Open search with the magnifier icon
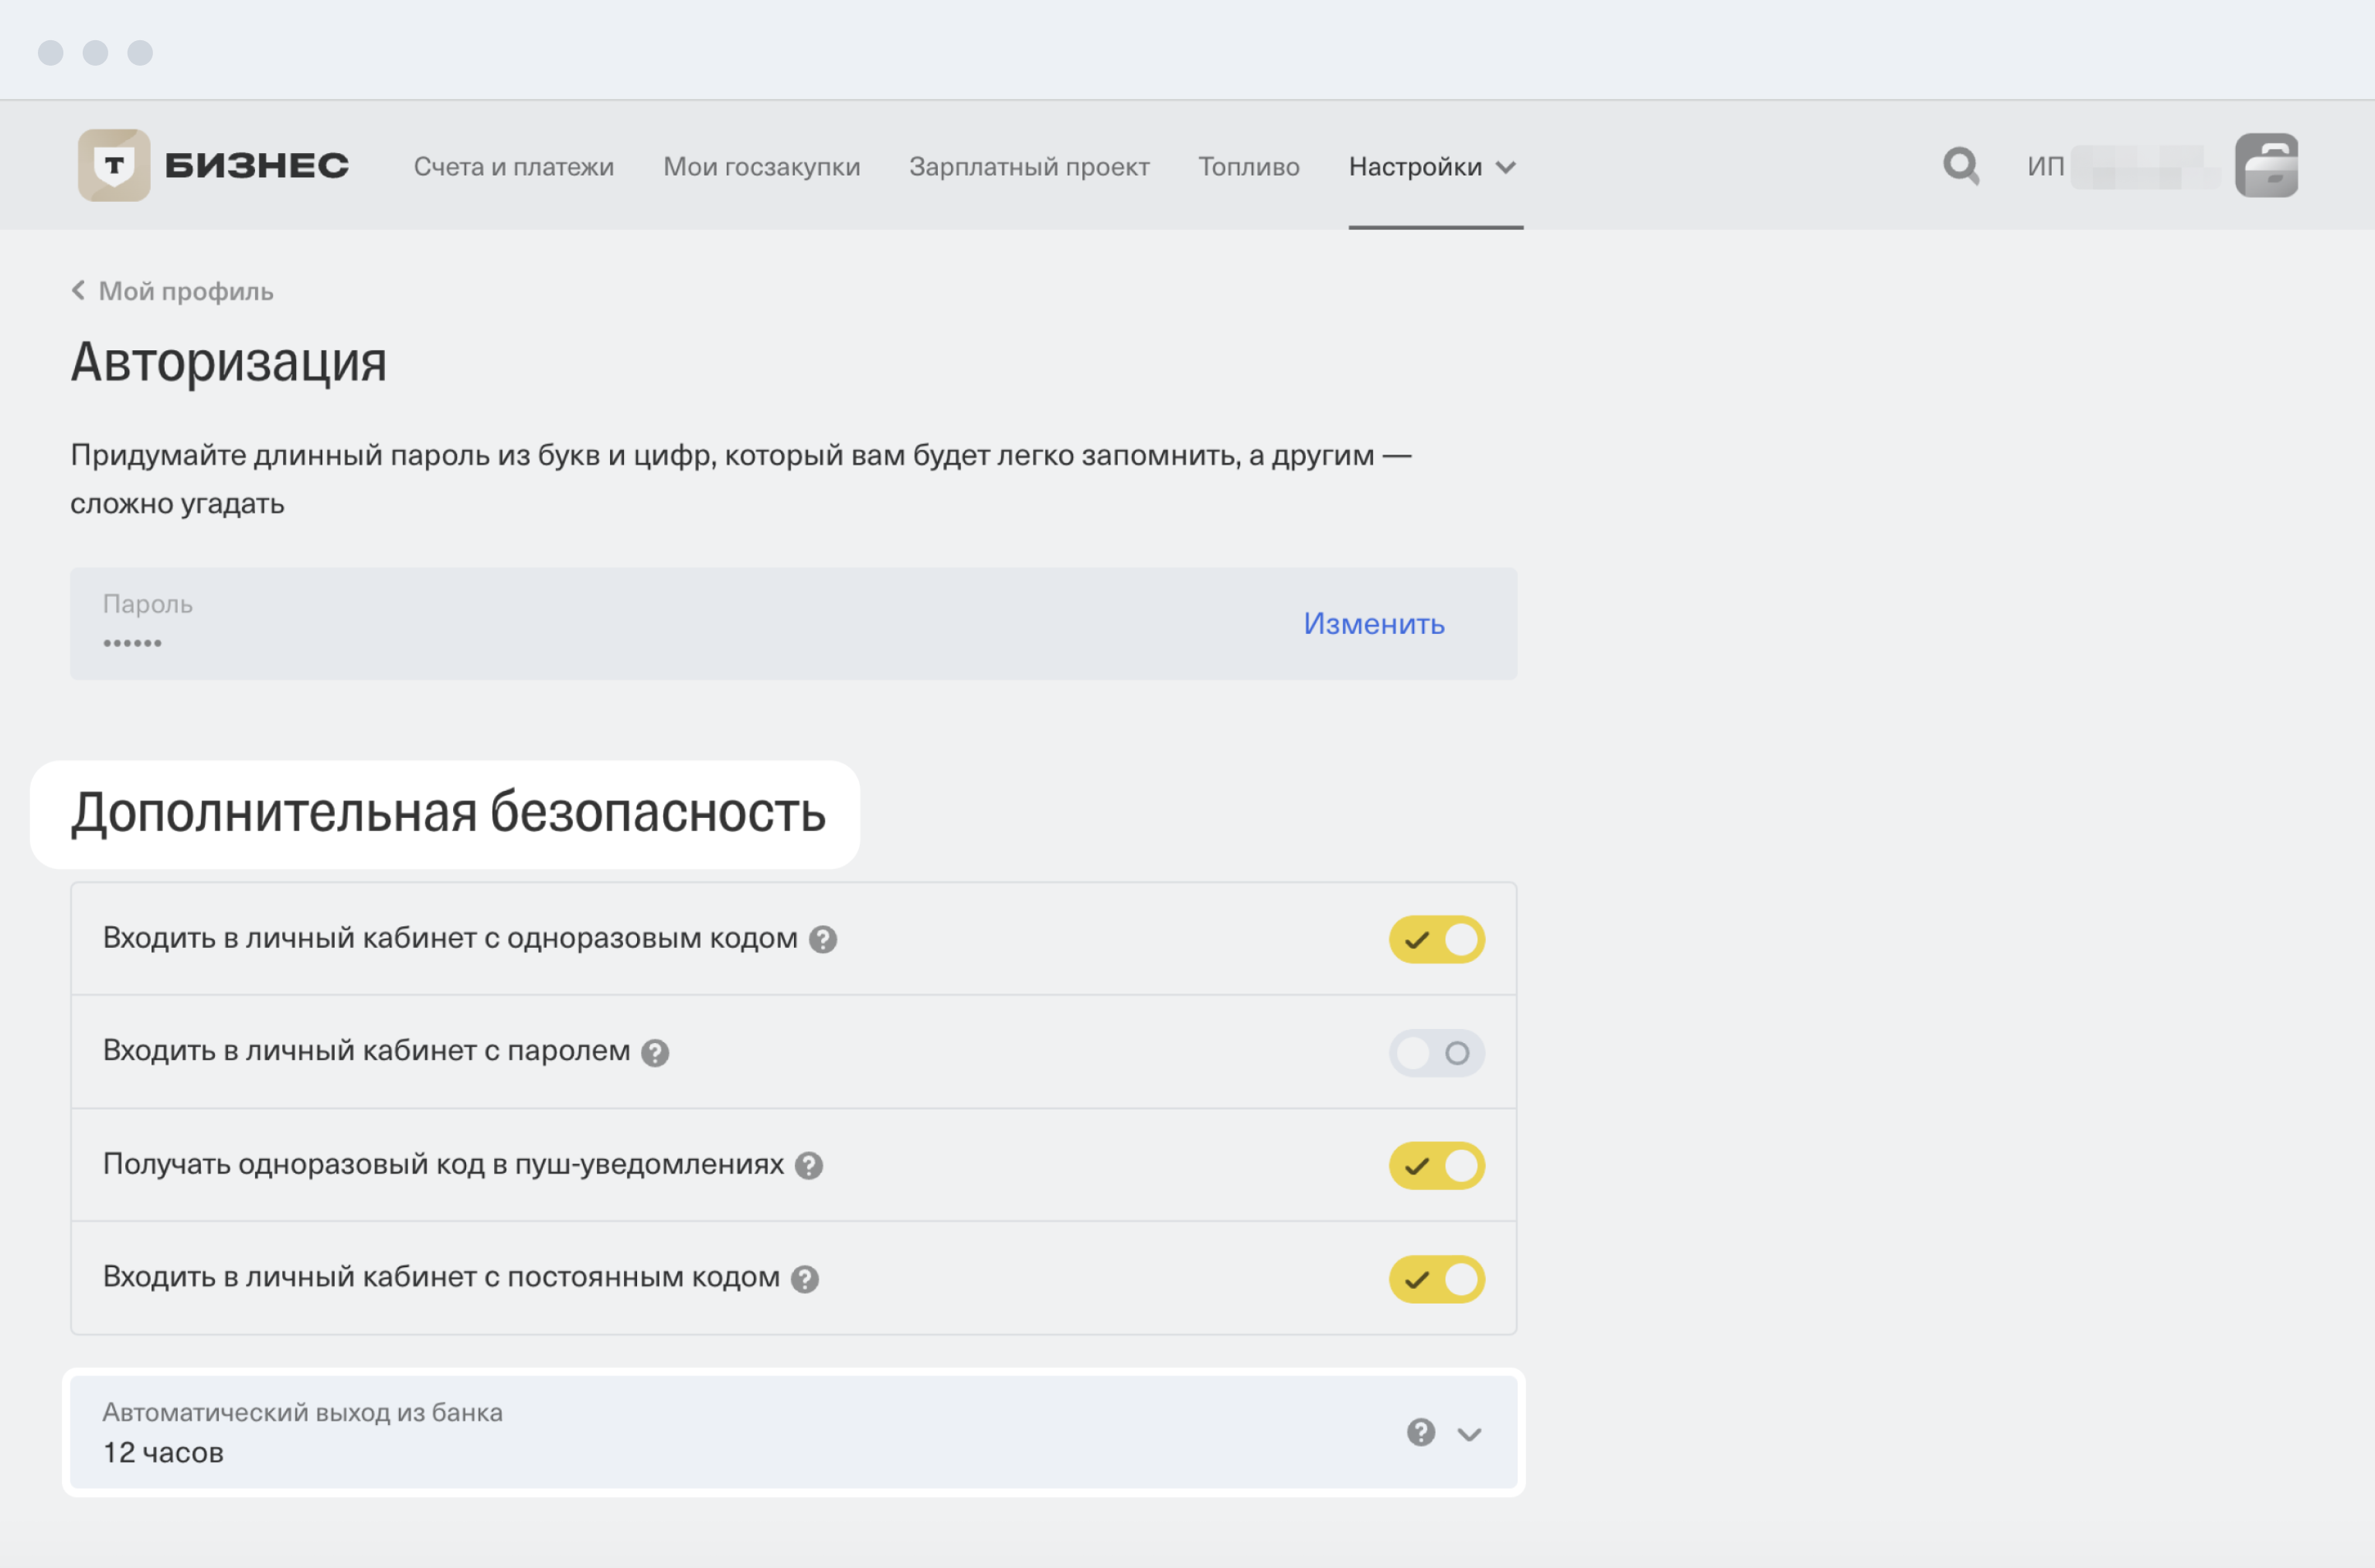 1960,165
